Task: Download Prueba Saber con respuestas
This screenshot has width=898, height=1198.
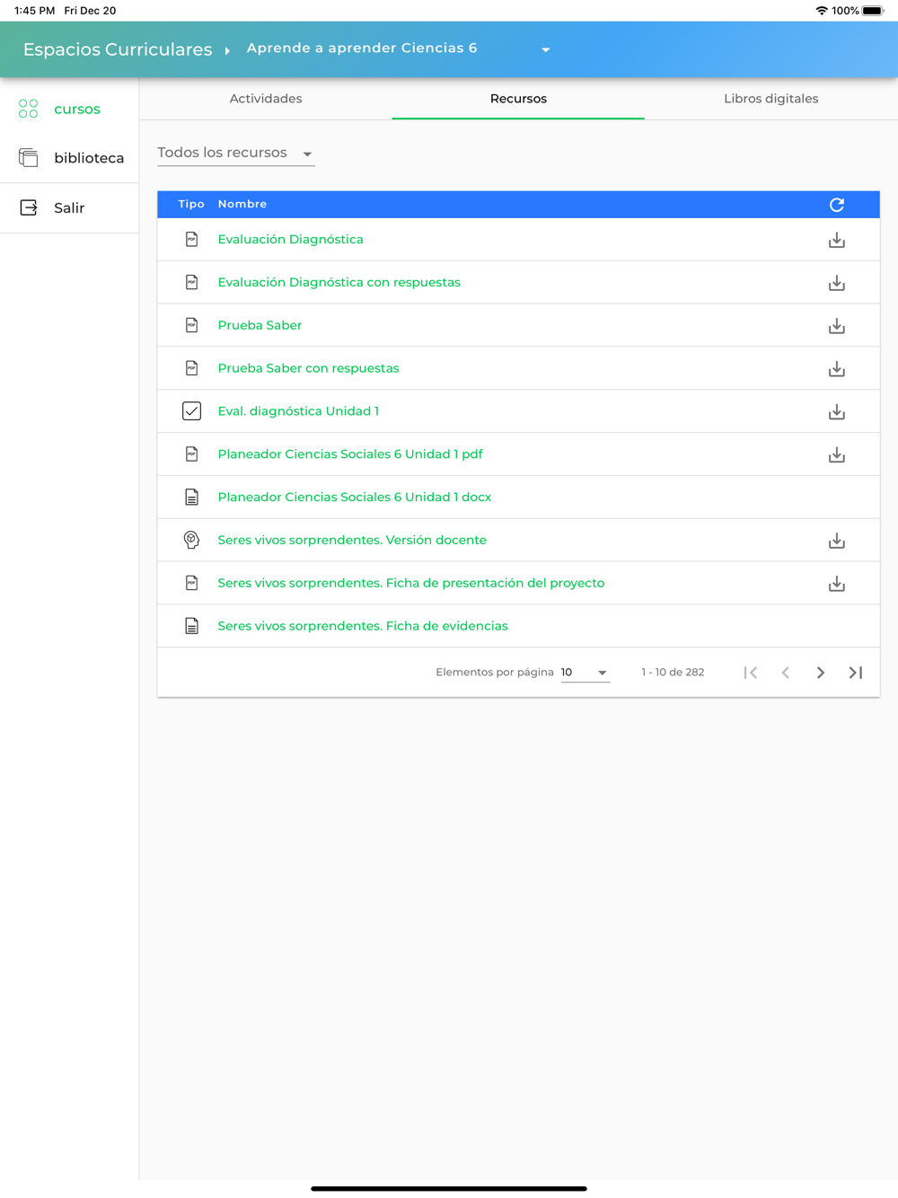Action: pos(837,369)
